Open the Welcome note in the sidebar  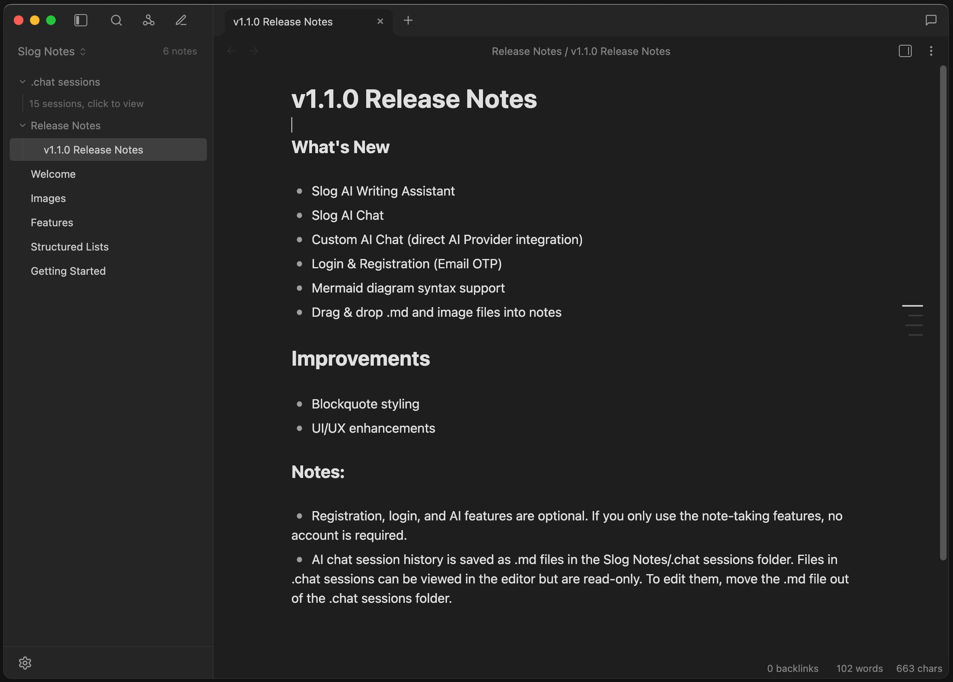[x=53, y=174]
